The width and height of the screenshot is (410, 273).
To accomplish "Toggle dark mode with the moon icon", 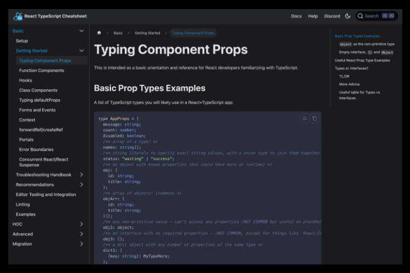I will point(347,16).
